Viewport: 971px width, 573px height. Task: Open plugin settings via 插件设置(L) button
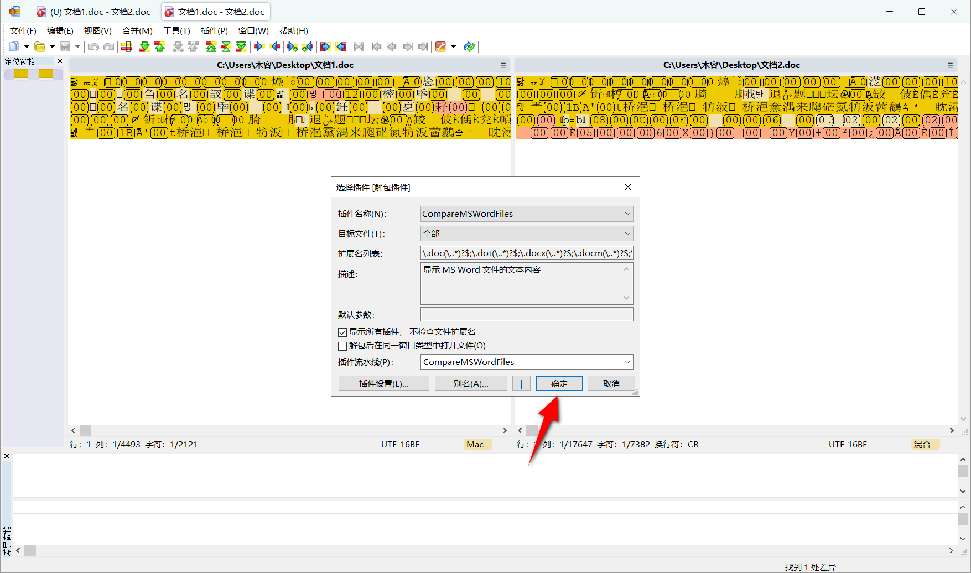click(383, 383)
